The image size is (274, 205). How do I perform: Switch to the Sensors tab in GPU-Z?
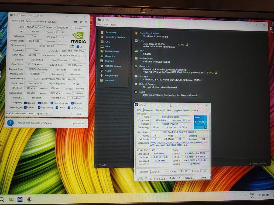pyautogui.click(x=30, y=21)
